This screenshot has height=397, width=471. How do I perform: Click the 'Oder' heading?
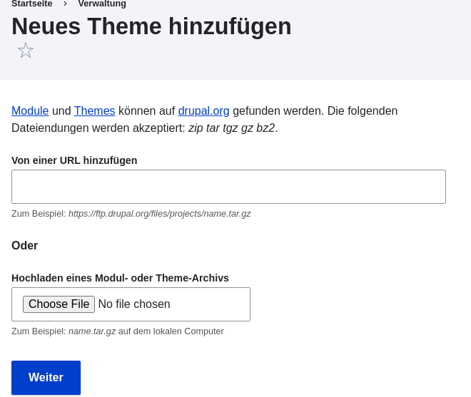[25, 245]
